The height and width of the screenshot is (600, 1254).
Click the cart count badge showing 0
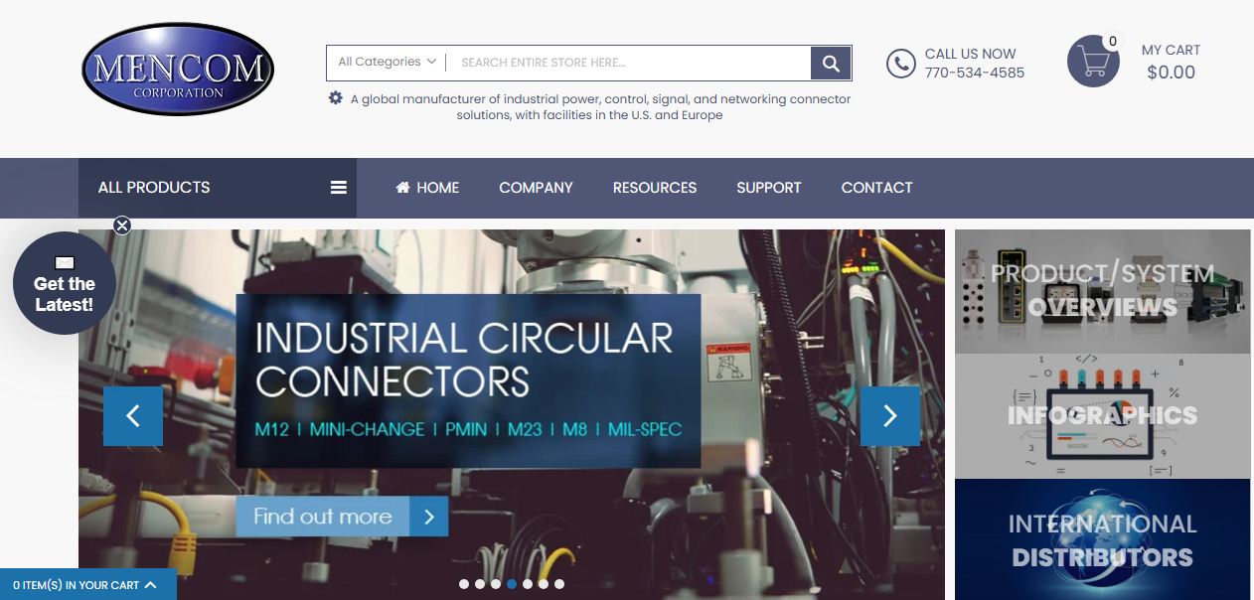pyautogui.click(x=1113, y=42)
